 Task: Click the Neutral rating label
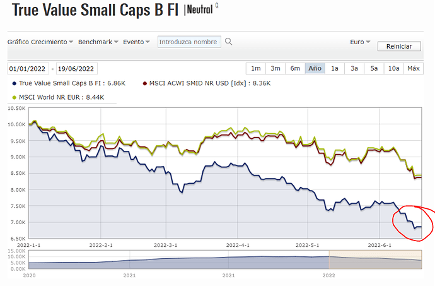pos(200,9)
